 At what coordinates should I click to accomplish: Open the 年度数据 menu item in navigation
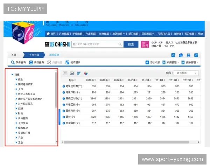coord(91,34)
